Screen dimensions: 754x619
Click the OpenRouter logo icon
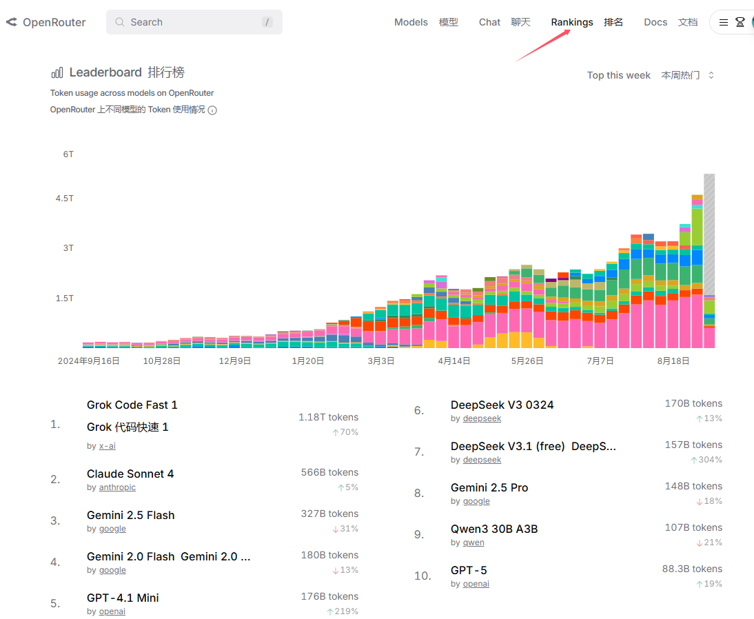11,22
